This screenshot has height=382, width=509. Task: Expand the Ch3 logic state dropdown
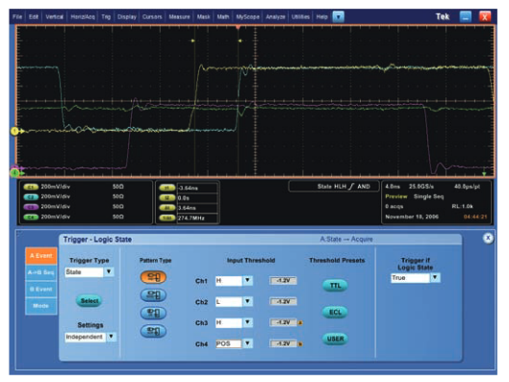[247, 322]
